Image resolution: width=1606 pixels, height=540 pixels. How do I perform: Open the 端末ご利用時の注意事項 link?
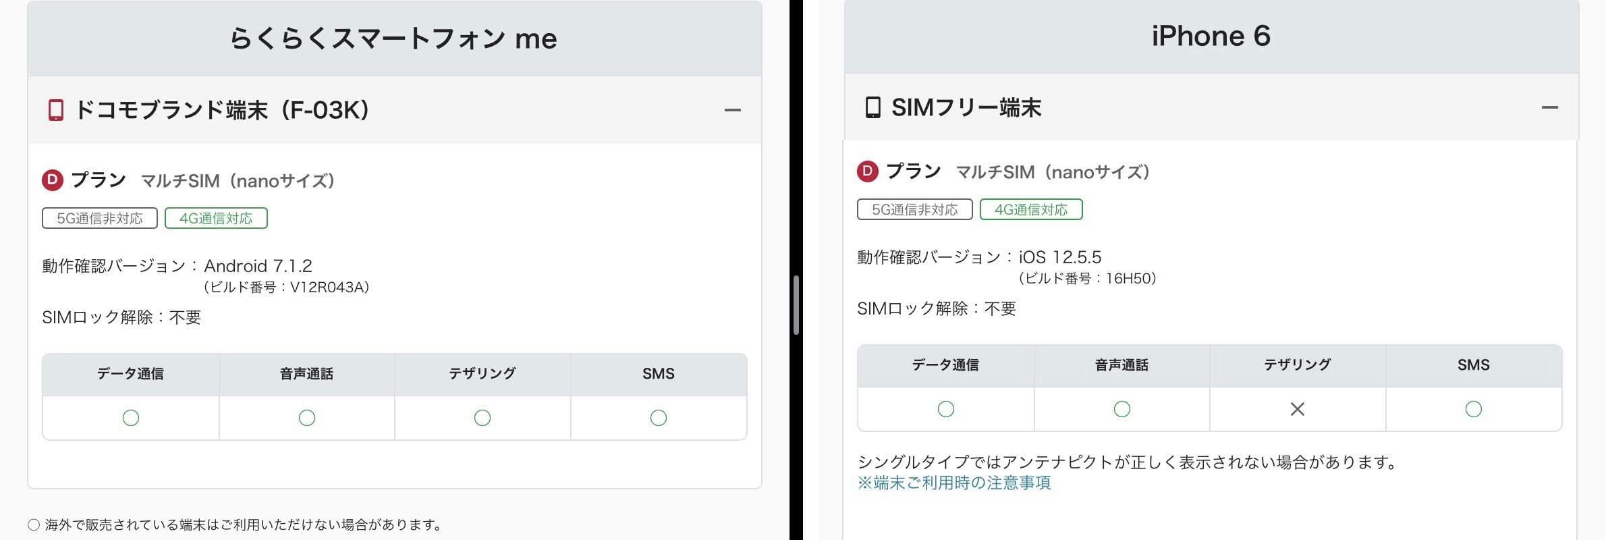tap(954, 483)
